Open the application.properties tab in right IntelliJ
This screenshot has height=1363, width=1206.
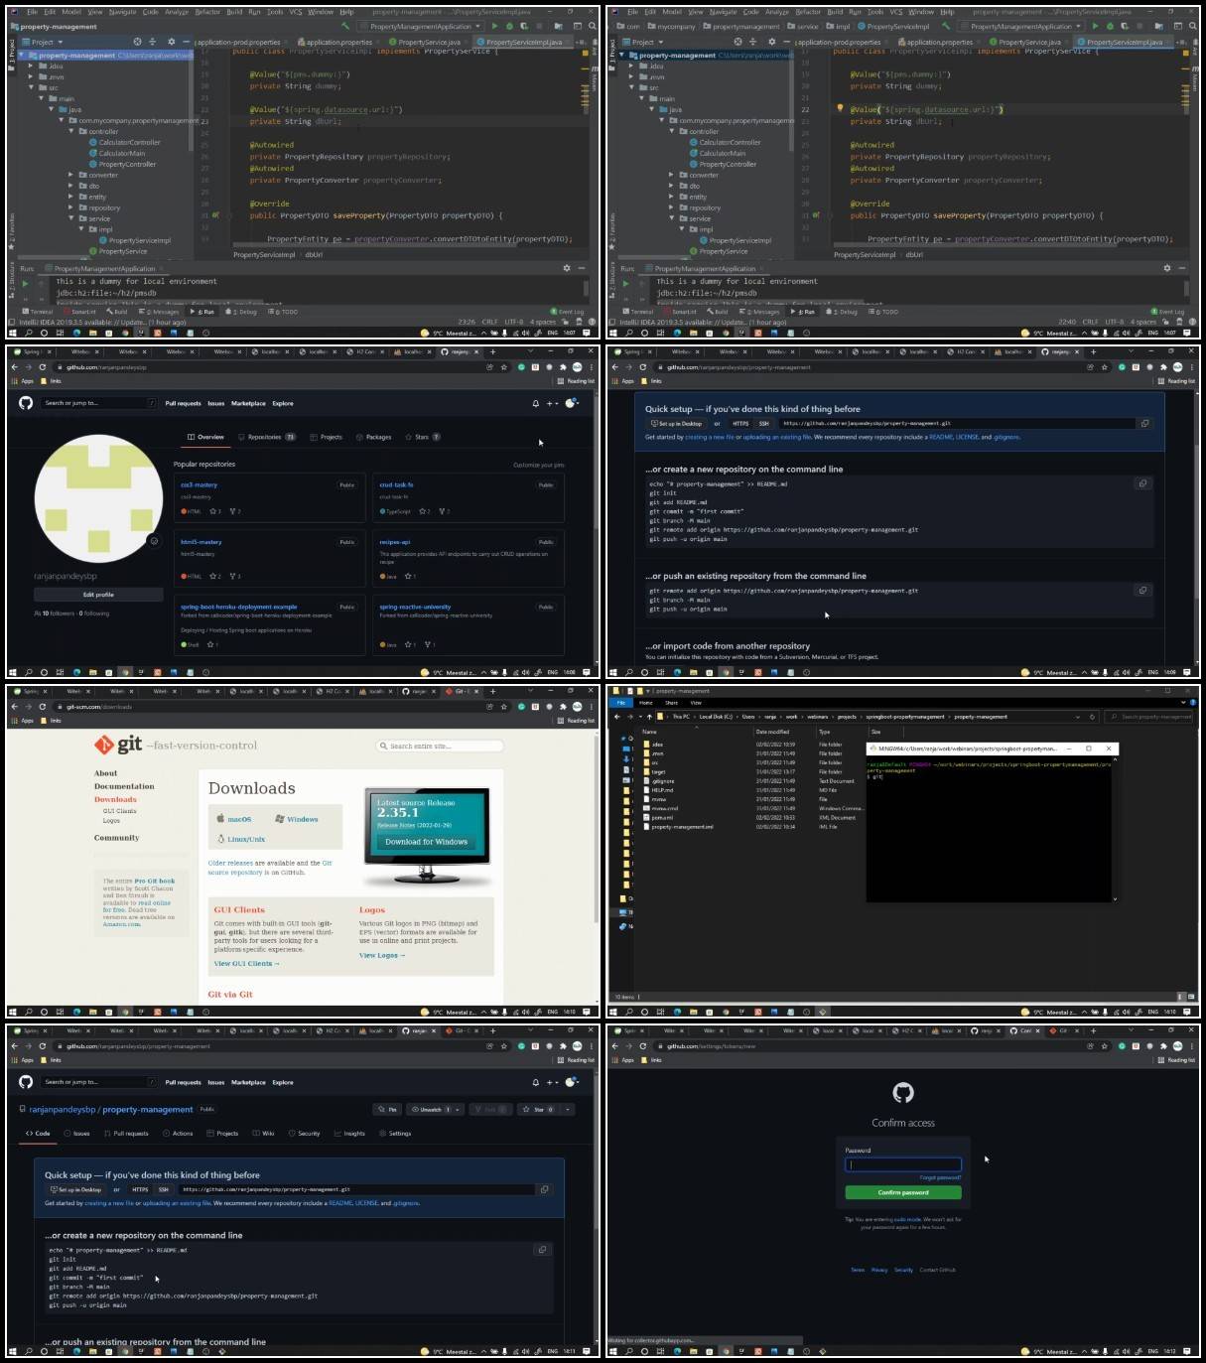(x=935, y=42)
